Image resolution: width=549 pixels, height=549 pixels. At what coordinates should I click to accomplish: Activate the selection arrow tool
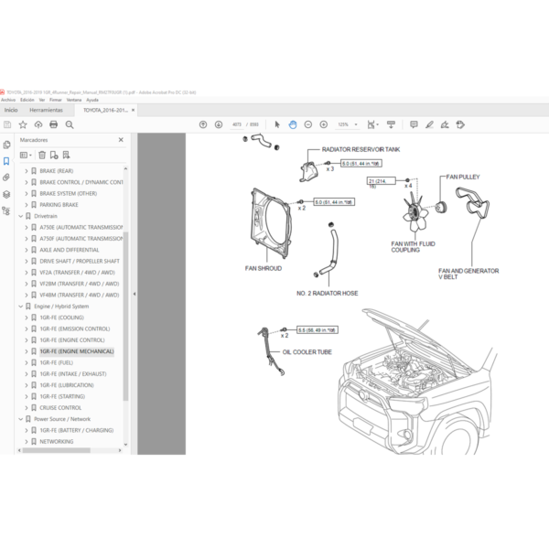coord(277,124)
